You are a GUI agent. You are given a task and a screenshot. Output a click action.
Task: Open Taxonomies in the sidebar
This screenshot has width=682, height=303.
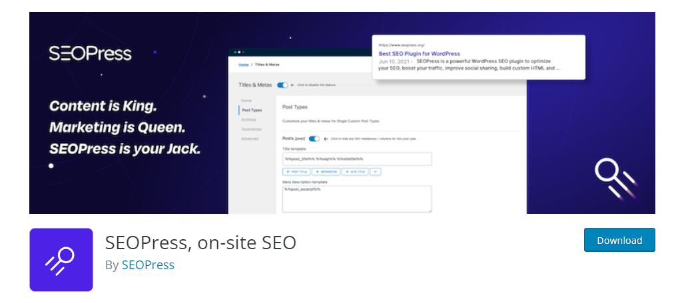252,130
